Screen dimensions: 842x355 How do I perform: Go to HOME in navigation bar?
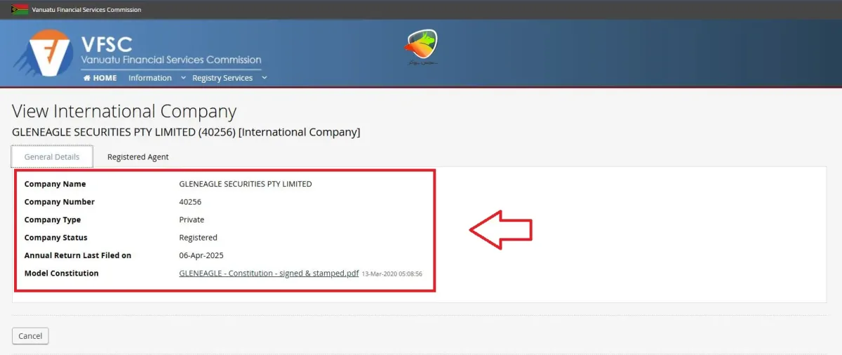100,78
